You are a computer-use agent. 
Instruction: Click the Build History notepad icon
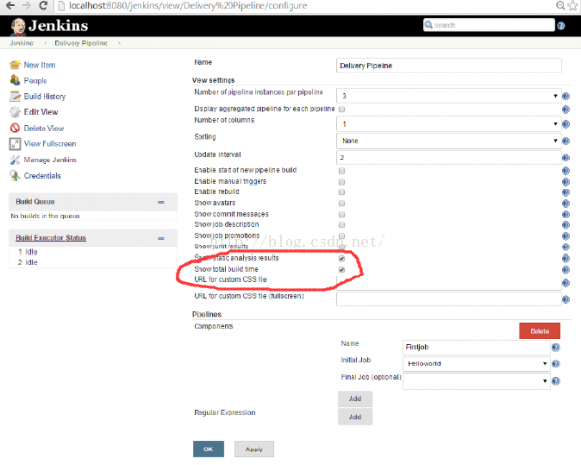(15, 96)
